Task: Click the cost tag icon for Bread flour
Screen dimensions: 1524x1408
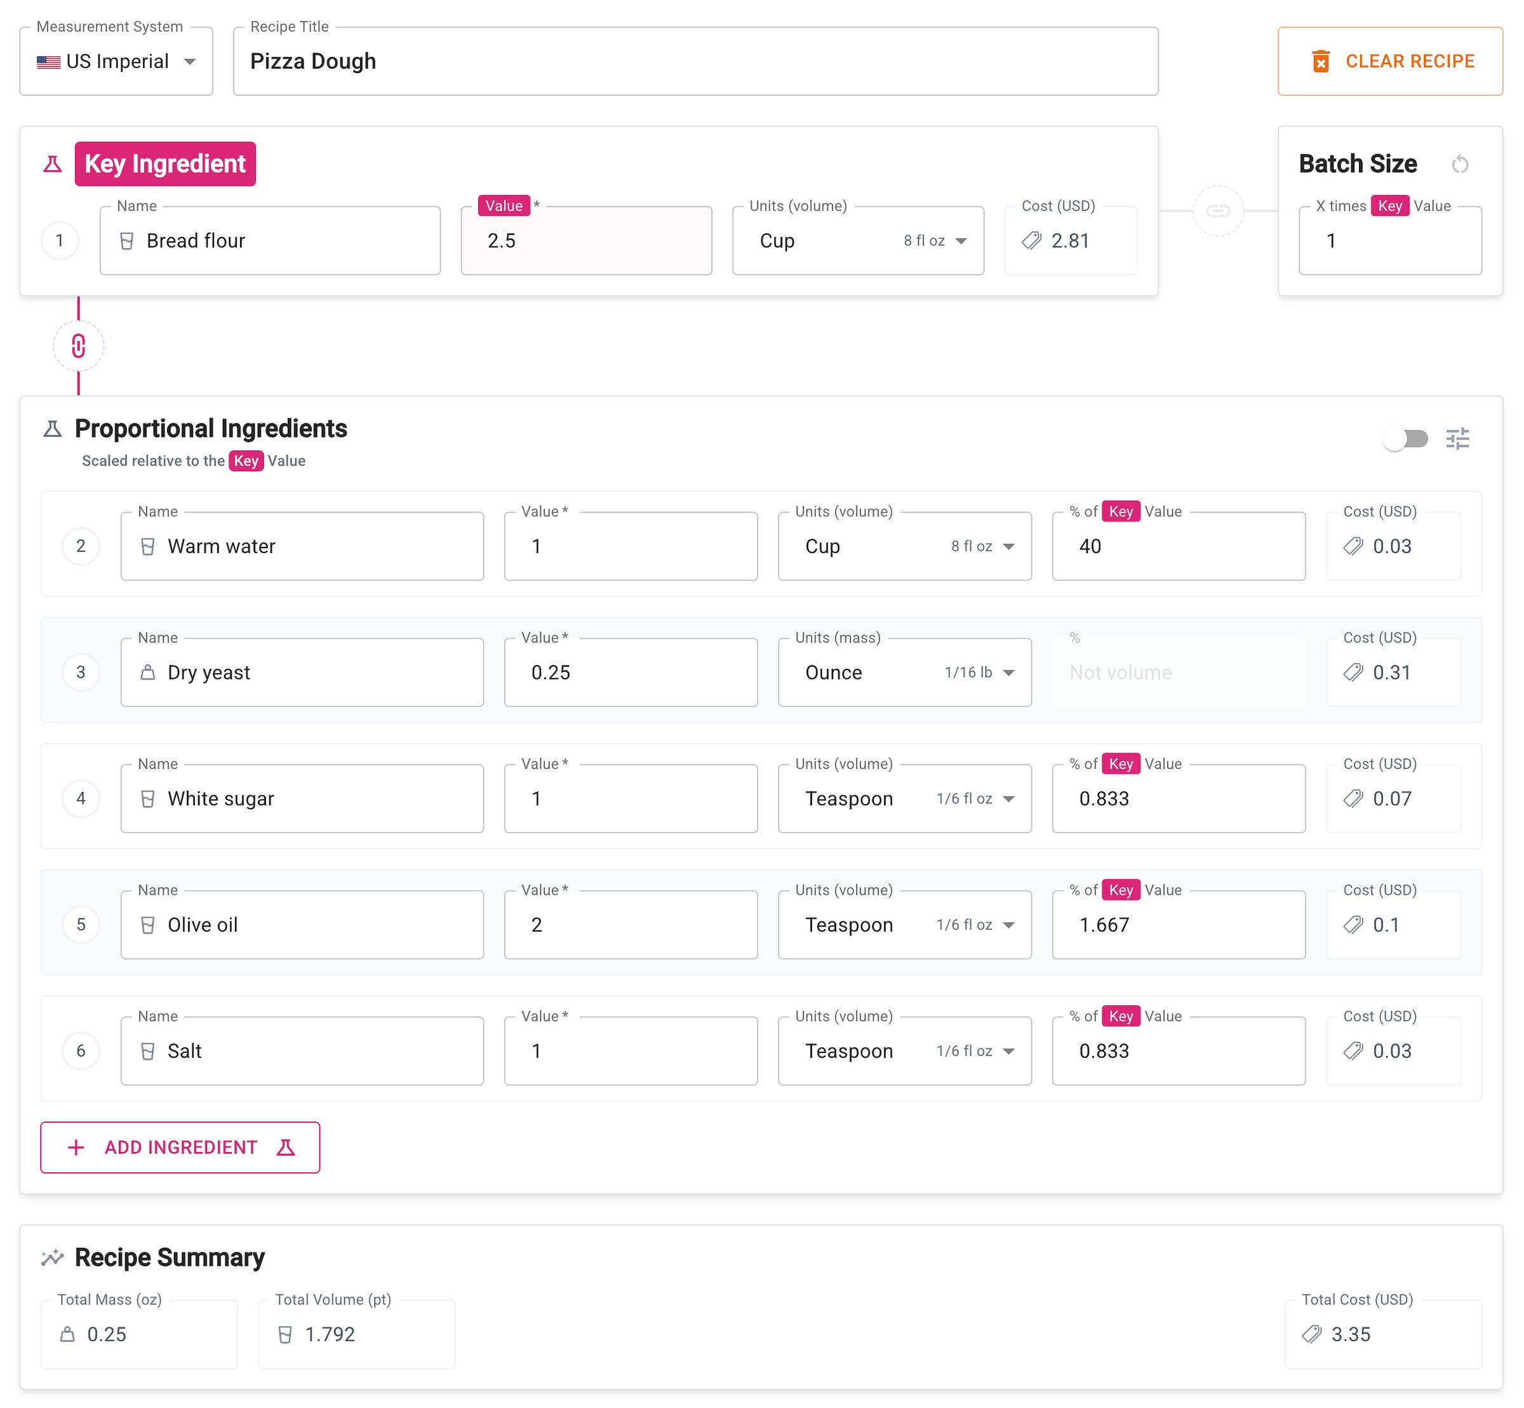Action: point(1031,241)
